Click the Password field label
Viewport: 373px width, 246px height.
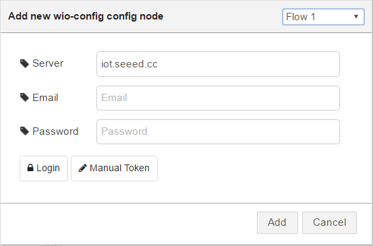coord(55,131)
